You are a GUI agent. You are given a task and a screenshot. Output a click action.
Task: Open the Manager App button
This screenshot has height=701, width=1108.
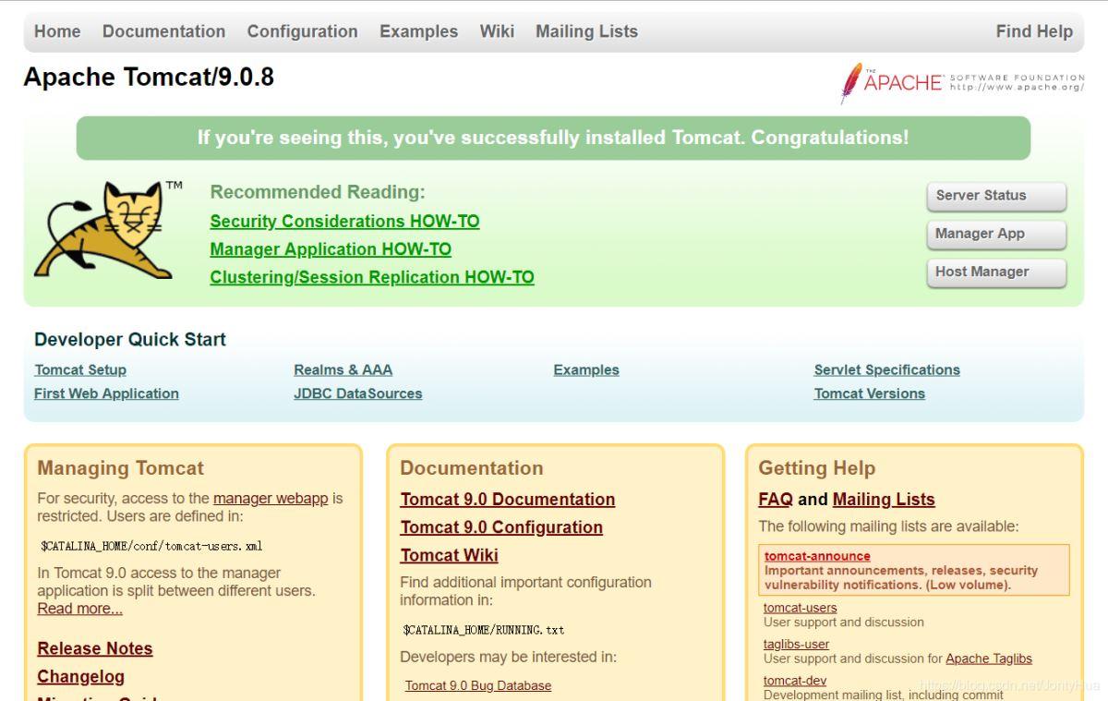[995, 234]
